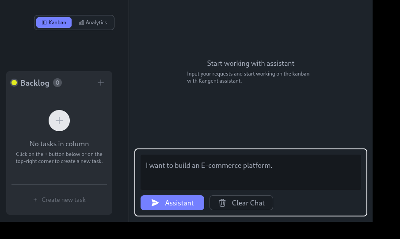Click the Analytics bar chart icon

pos(81,23)
